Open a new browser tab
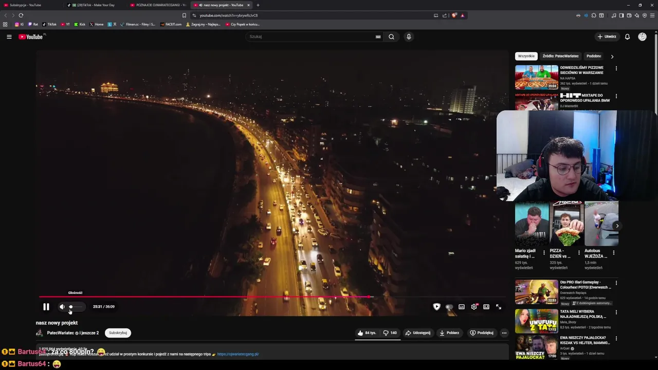 [x=258, y=5]
